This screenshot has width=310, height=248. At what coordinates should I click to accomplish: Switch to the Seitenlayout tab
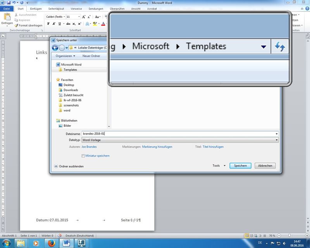pyautogui.click(x=56, y=9)
